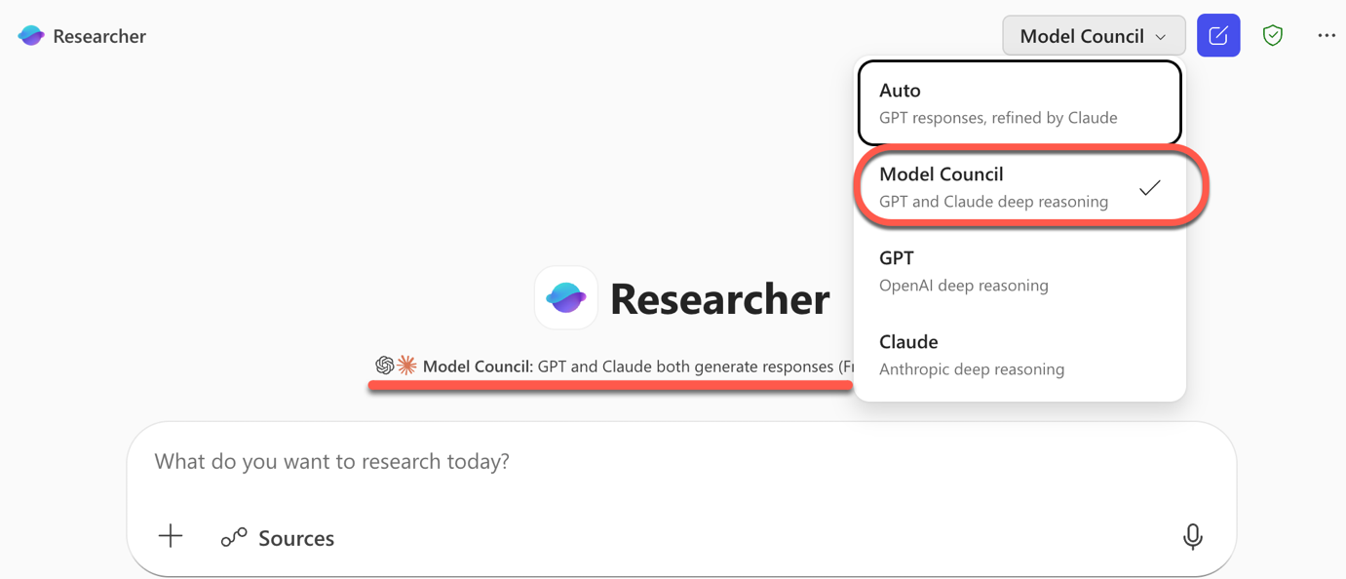Click the chevron on model selector
Viewport: 1346px width, 579px height.
pyautogui.click(x=1161, y=37)
